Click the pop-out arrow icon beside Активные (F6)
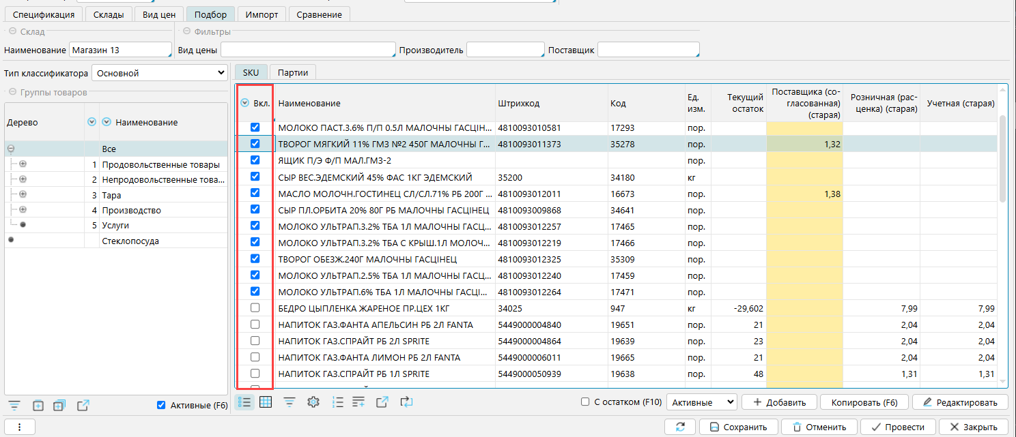This screenshot has height=437, width=1016. 83,406
